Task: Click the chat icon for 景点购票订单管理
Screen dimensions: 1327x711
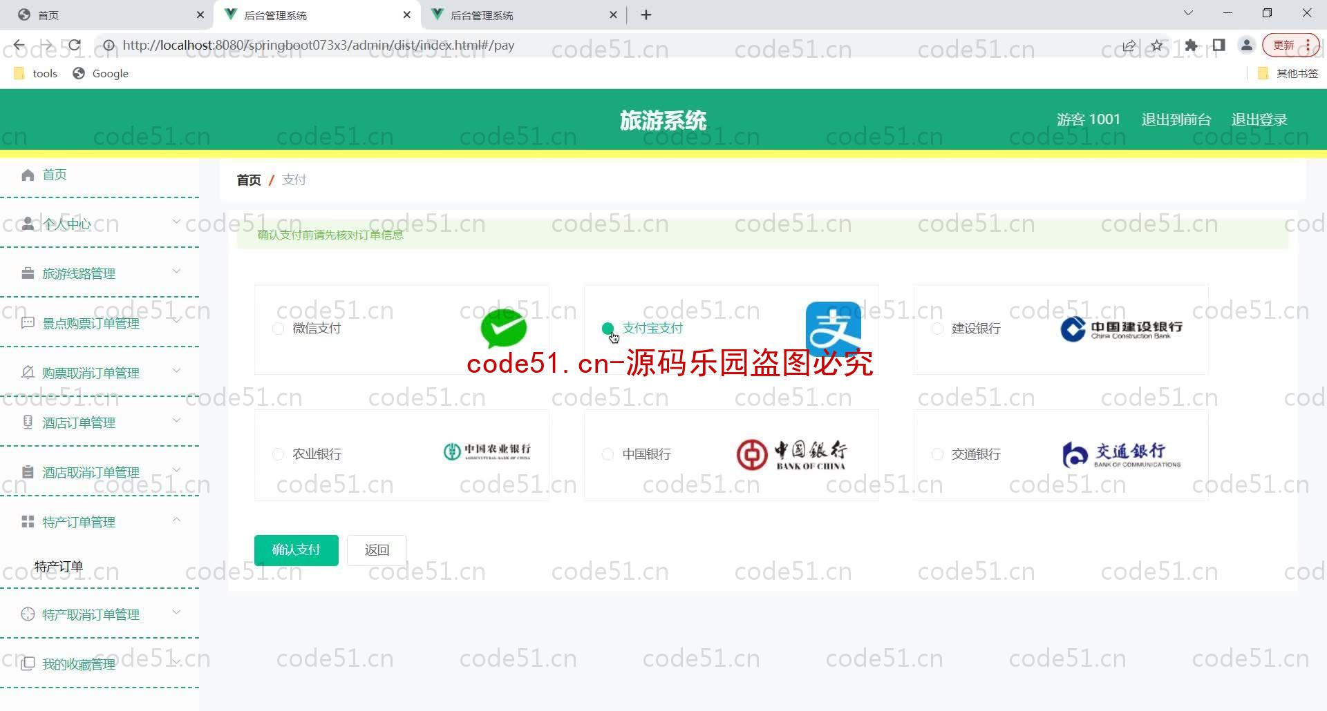Action: (x=28, y=323)
